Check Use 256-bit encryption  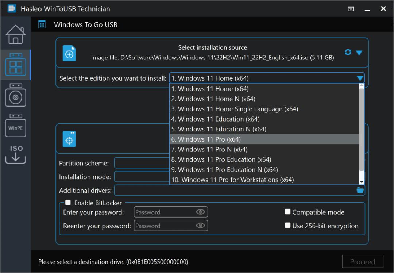(288, 225)
